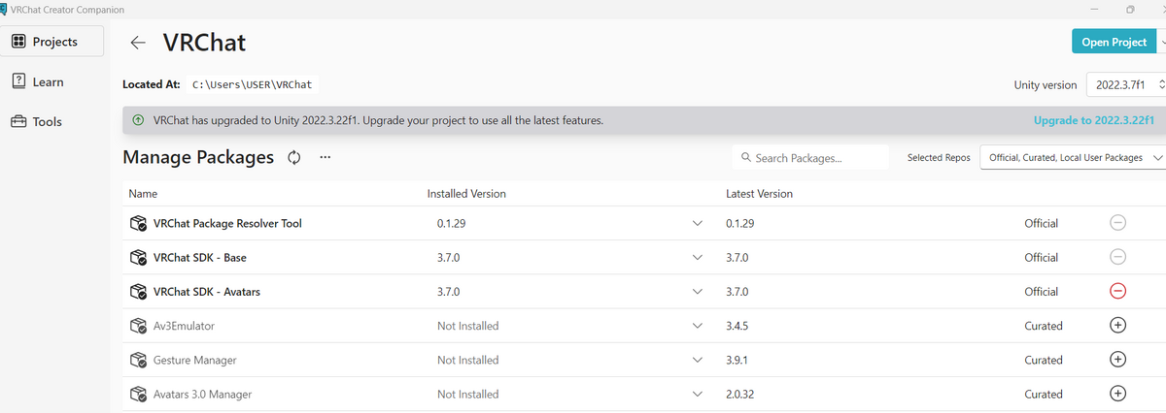The width and height of the screenshot is (1166, 413).
Task: Click latest version 3.9.1 for Gesture Manager
Action: (x=737, y=360)
